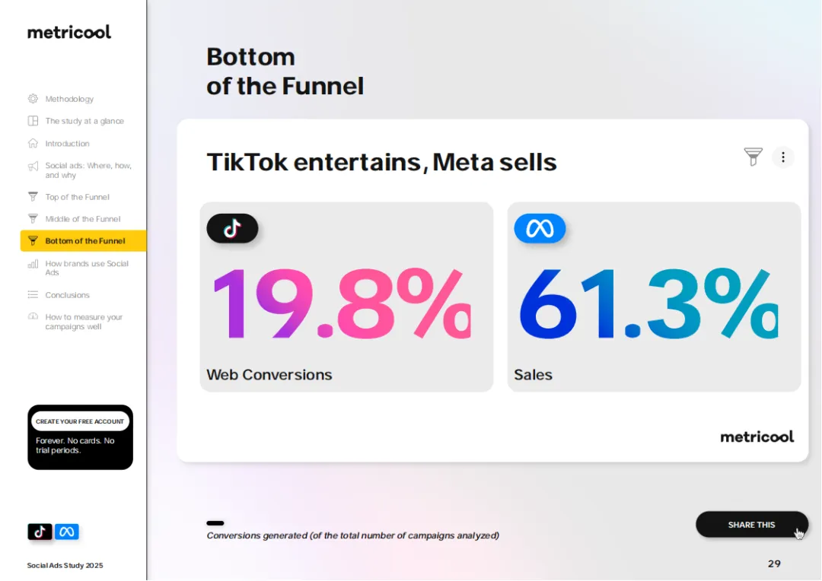Click Create Your Free Account button
Screen dimensions: 822x581
tap(80, 421)
